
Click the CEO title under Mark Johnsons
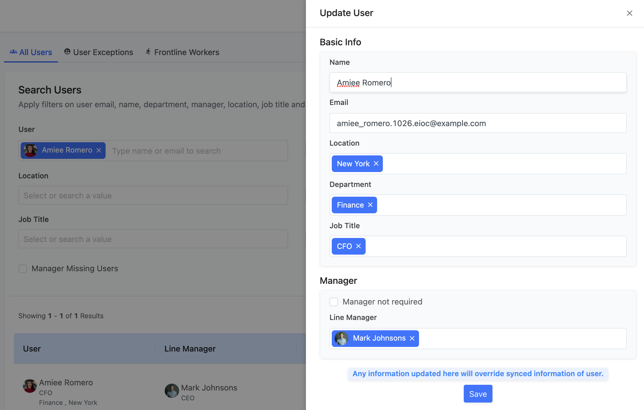[188, 398]
